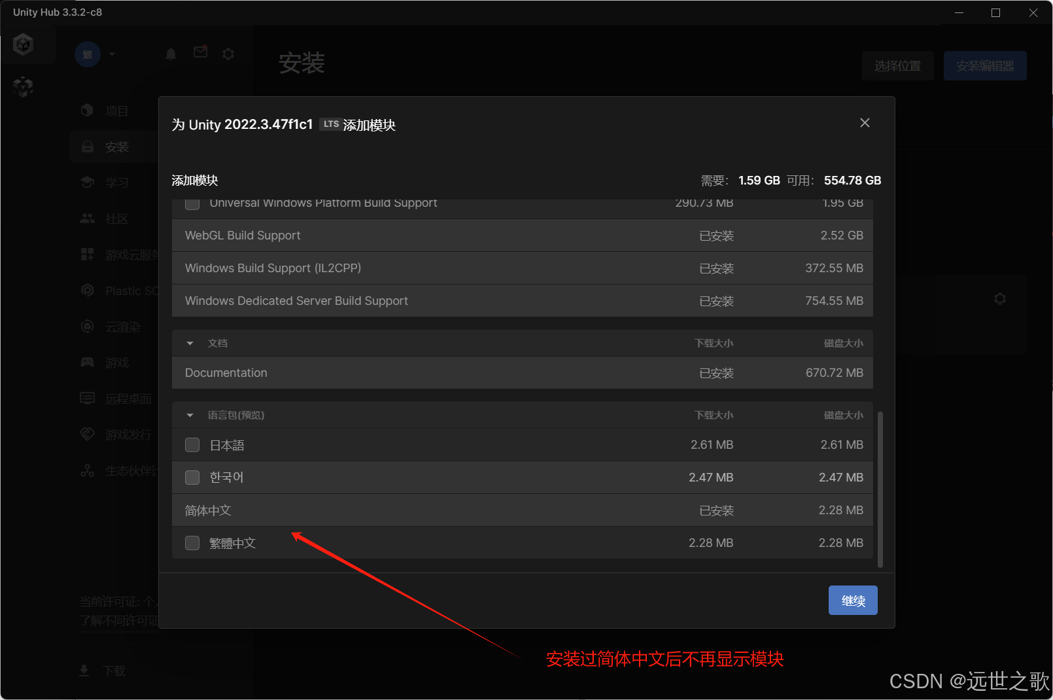The width and height of the screenshot is (1053, 700).
Task: Select the Documentation row
Action: click(523, 373)
